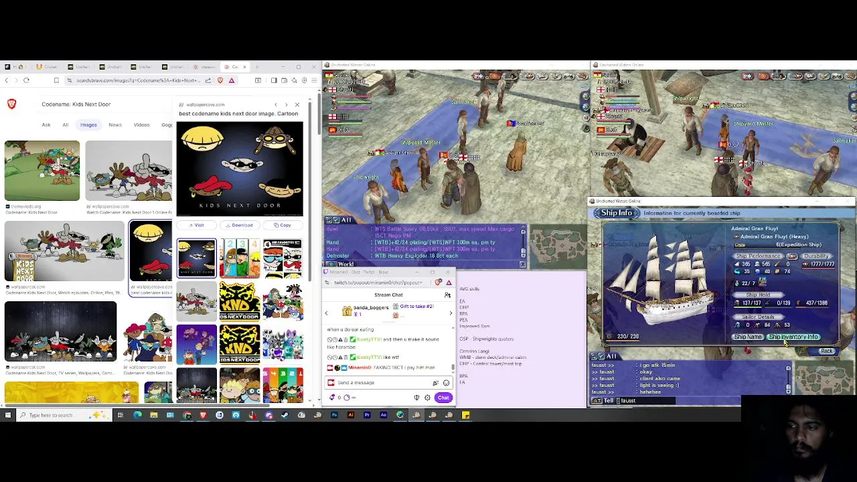The image size is (857, 482).
Task: Switch to the All search tab
Action: click(x=65, y=125)
